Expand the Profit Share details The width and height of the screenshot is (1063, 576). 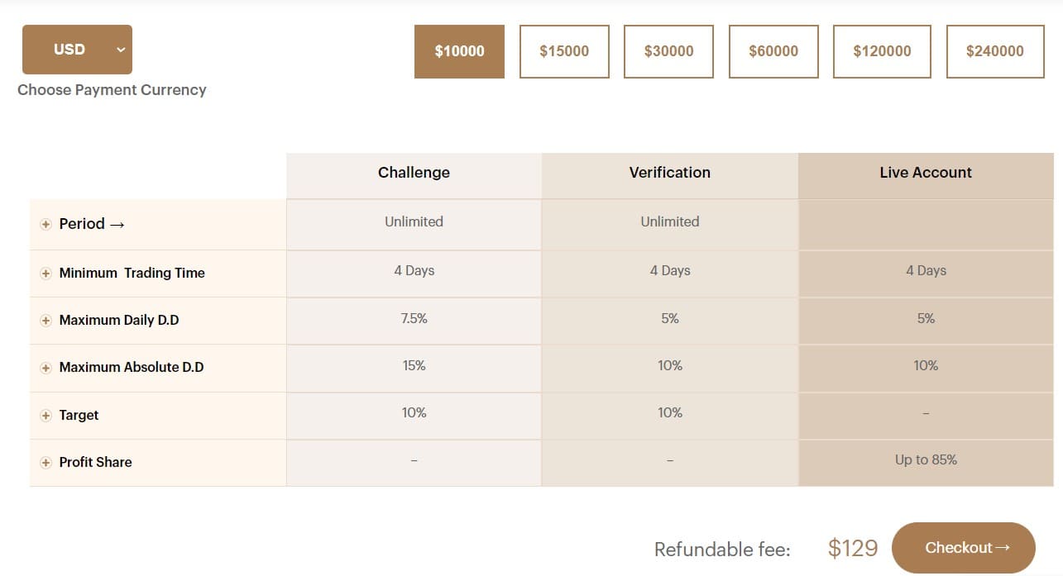click(46, 462)
